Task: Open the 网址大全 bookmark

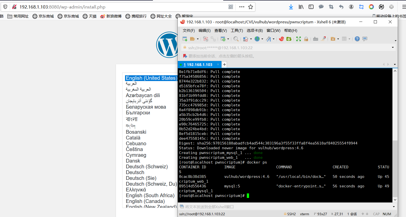Action: 161,16
